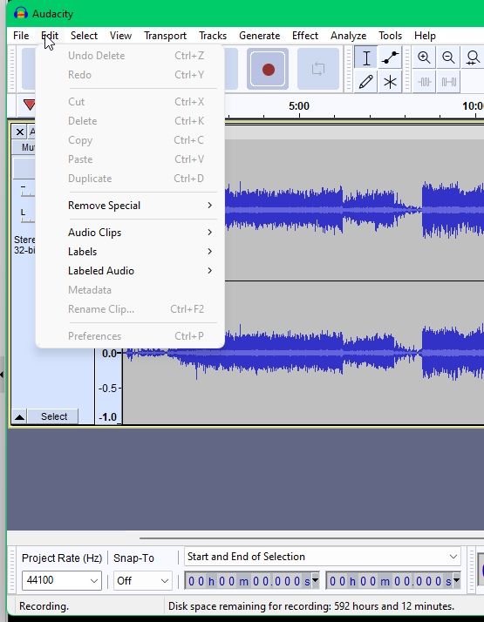
Task: Expand the Labels submenu
Action: 130,252
